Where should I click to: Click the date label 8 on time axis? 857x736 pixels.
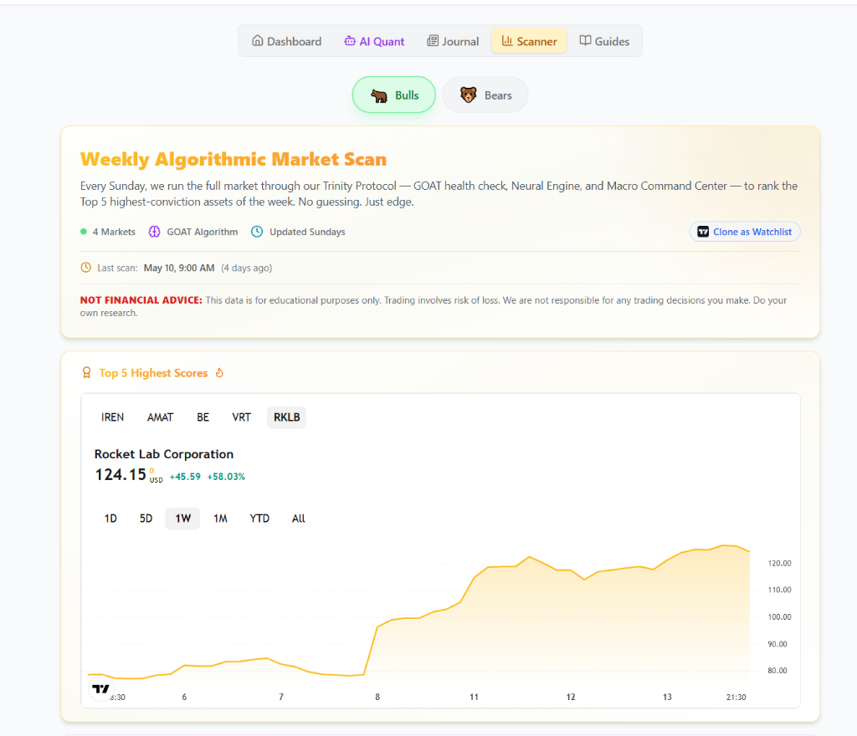tap(377, 697)
